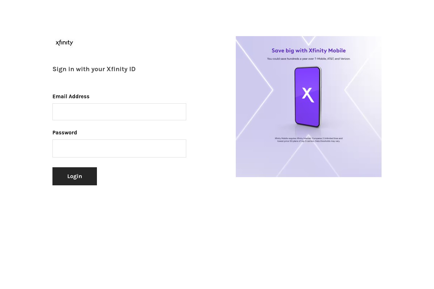This screenshot has height=289, width=434.
Task: Click the Xfinity logo above the form
Action: coord(64,43)
